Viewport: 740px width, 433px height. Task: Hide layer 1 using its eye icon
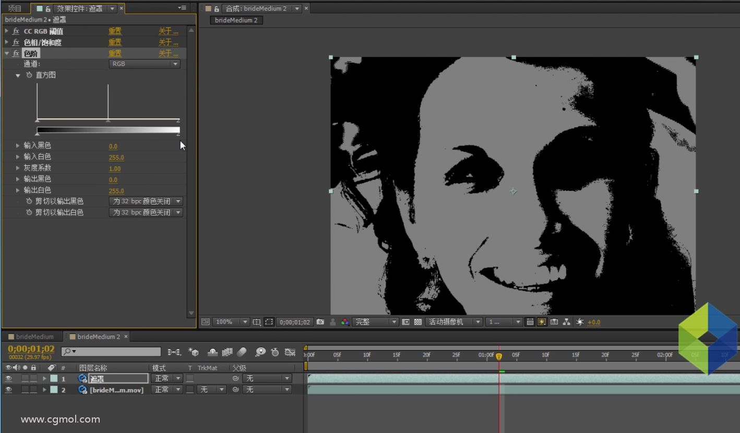click(x=8, y=378)
